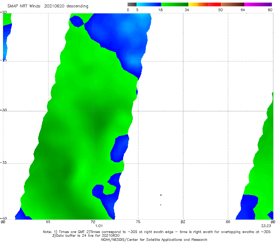The height and width of the screenshot is (242, 276).
Task: Click the gray 0–5 segment of the color bar
Action: (132, 4)
